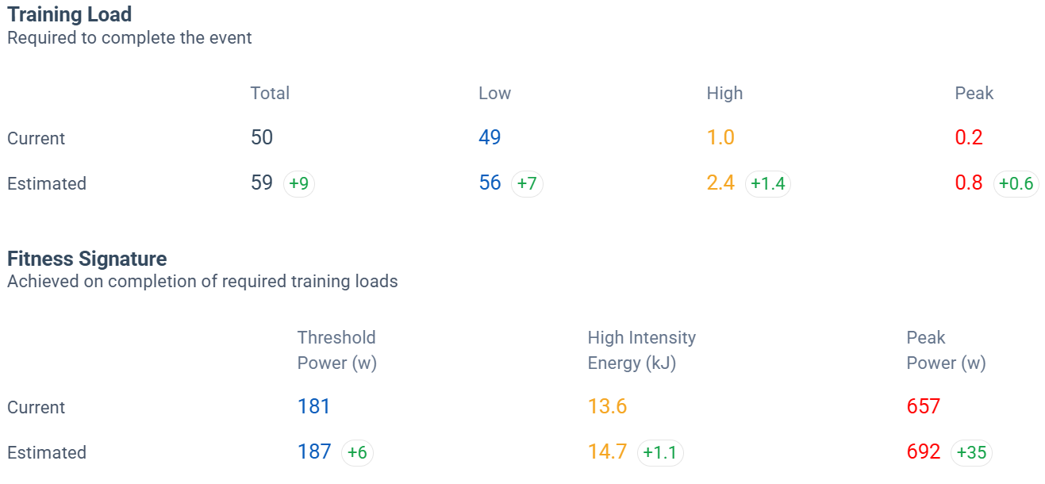1045x484 pixels.
Task: Click the Peak Power (w) column header
Action: click(946, 350)
